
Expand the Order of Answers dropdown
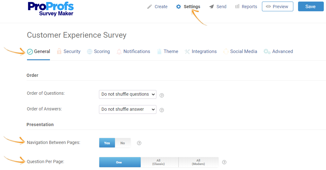[x=128, y=109]
